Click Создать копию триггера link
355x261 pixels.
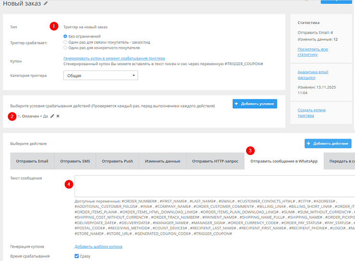pos(311,113)
